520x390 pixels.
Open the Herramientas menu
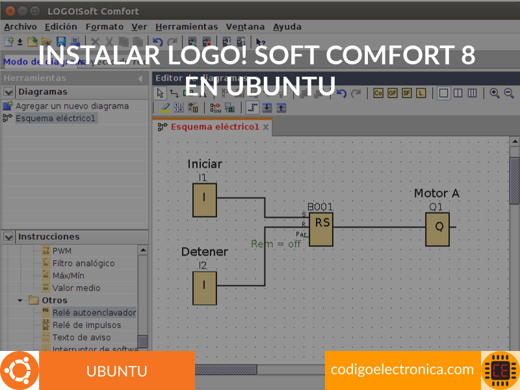click(x=187, y=27)
